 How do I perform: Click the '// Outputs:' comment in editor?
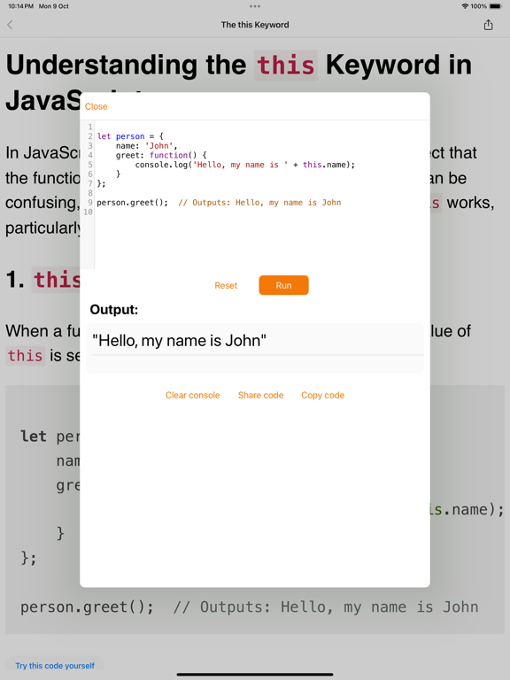259,203
